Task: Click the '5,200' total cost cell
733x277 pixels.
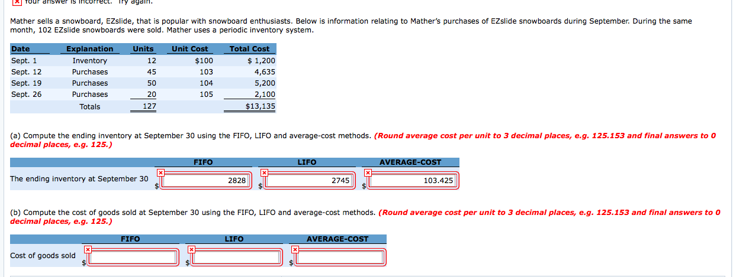Action: click(x=265, y=83)
